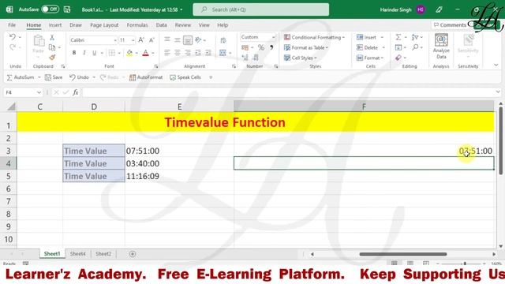Switch to the Formulas tab

pyautogui.click(x=137, y=24)
